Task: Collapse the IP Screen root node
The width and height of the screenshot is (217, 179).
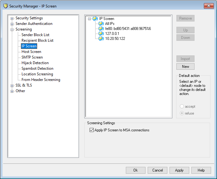Action: click(90, 19)
